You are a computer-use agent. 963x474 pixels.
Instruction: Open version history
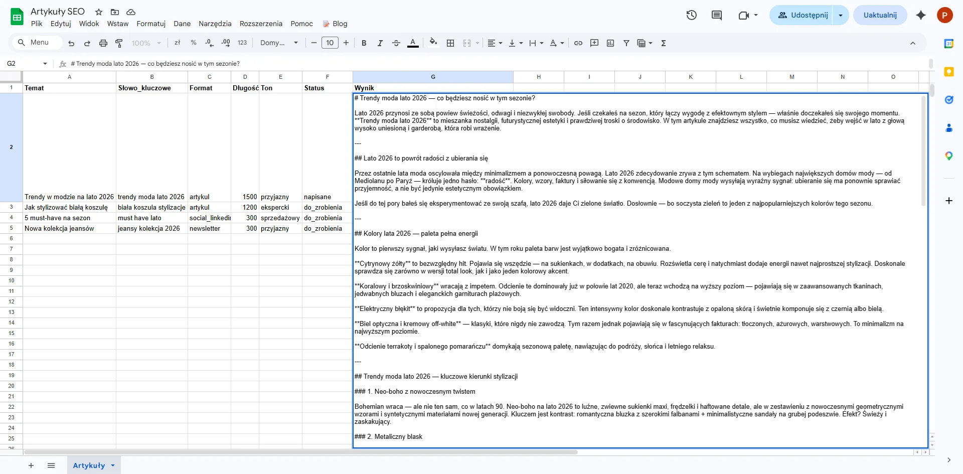click(692, 15)
